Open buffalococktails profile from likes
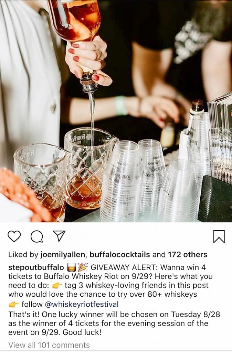The width and height of the screenshot is (232, 352). pyautogui.click(x=119, y=255)
